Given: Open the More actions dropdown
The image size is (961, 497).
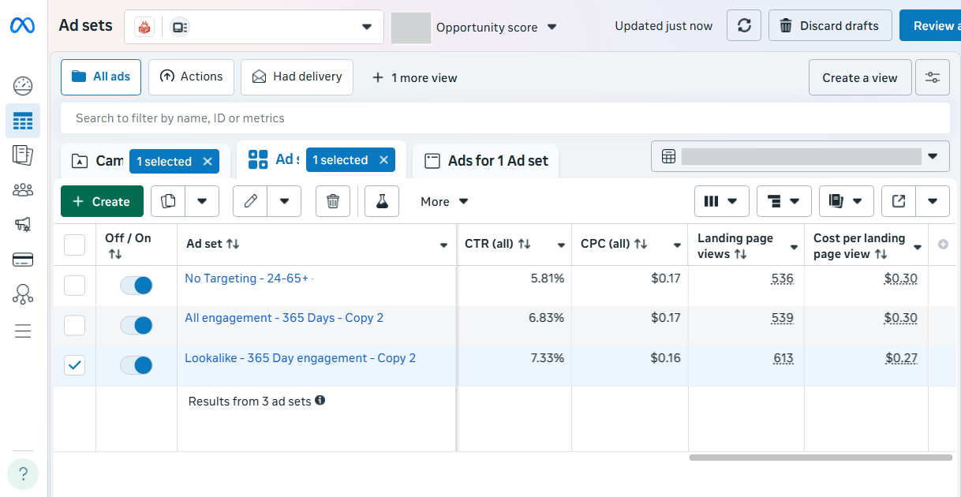Looking at the screenshot, I should pos(444,201).
